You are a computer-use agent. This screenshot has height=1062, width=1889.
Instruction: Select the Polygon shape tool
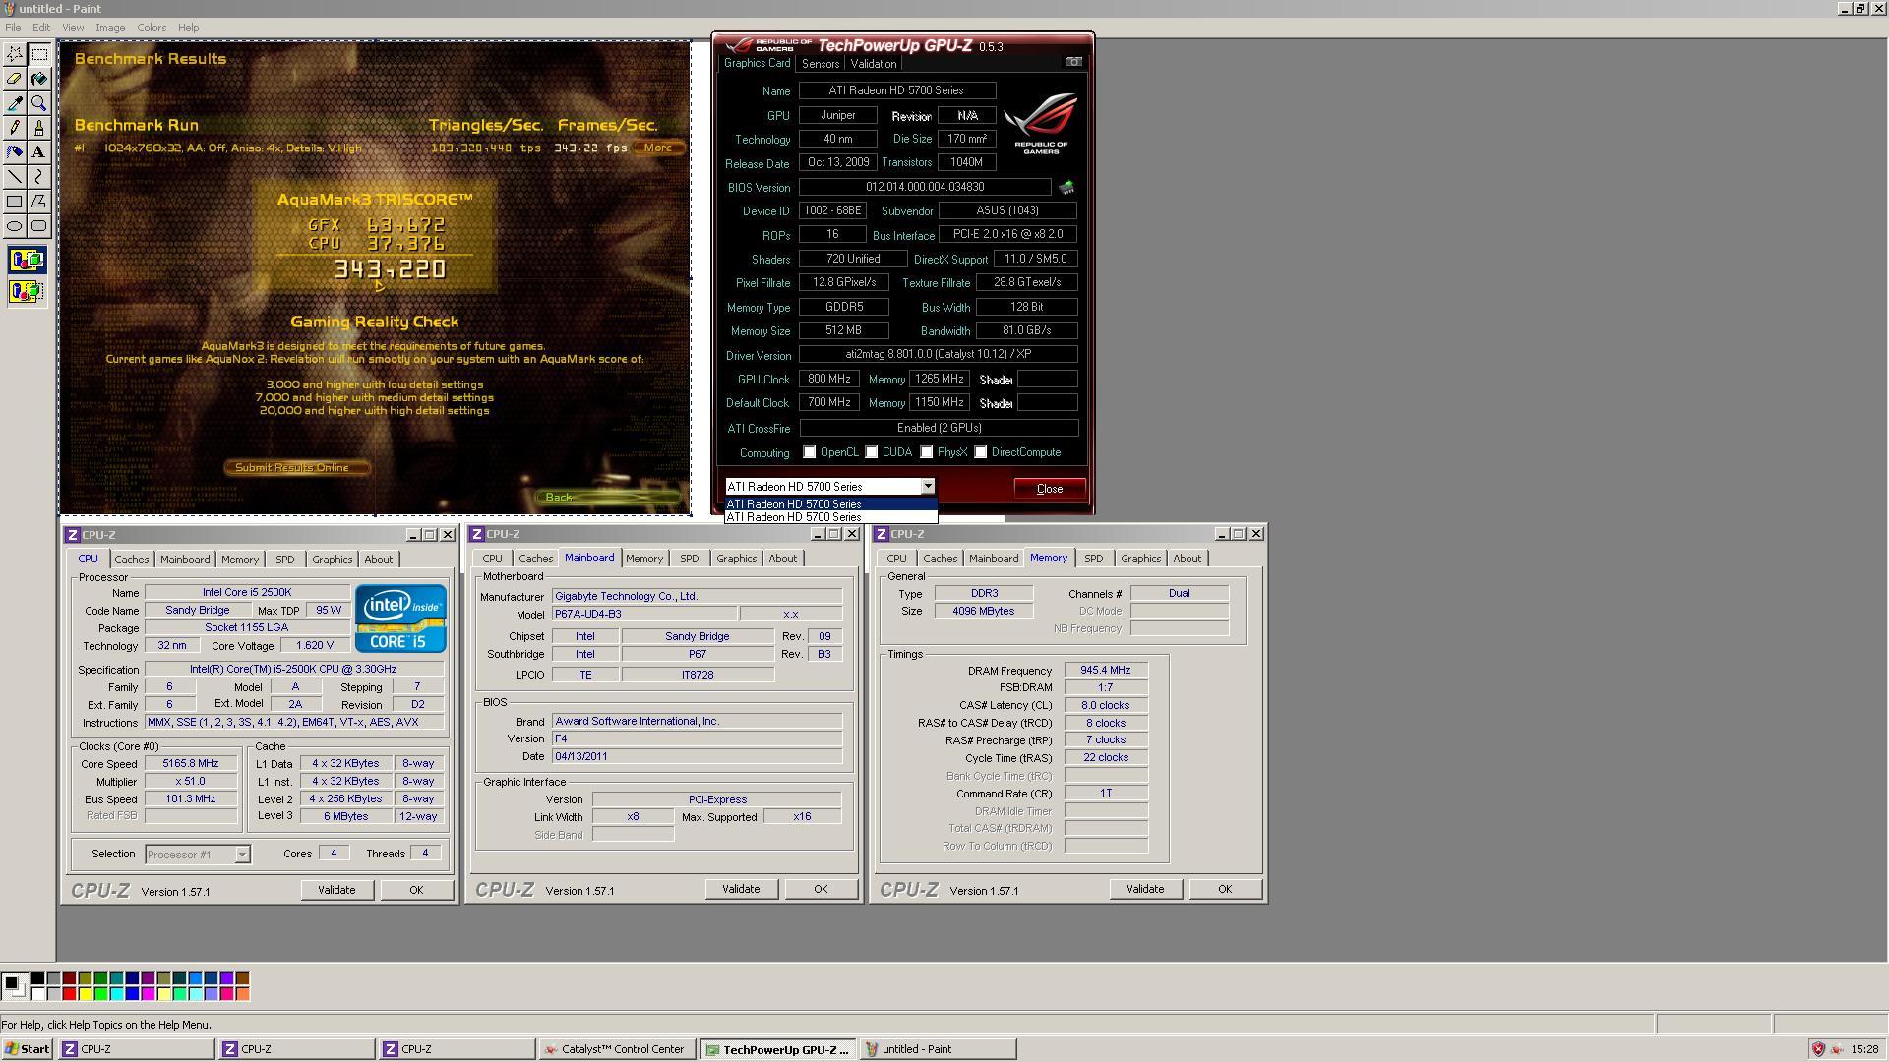(39, 202)
